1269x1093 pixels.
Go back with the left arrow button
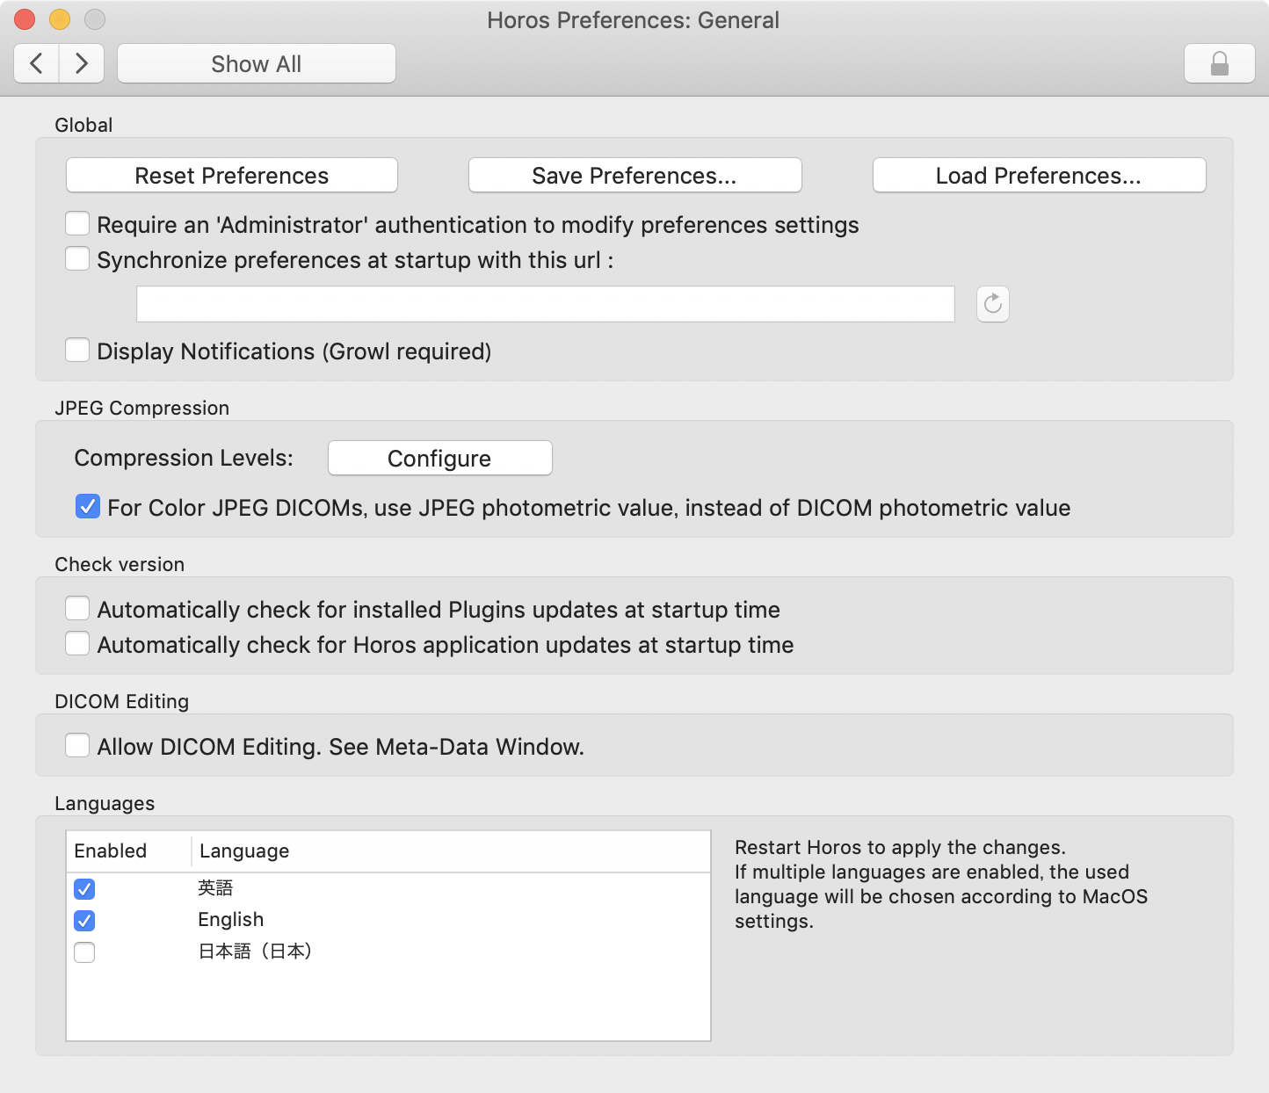pos(37,63)
